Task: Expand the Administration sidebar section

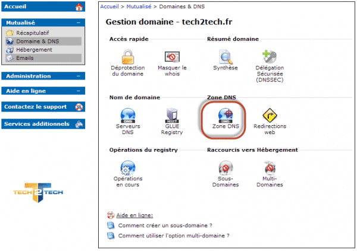Action: [x=79, y=76]
